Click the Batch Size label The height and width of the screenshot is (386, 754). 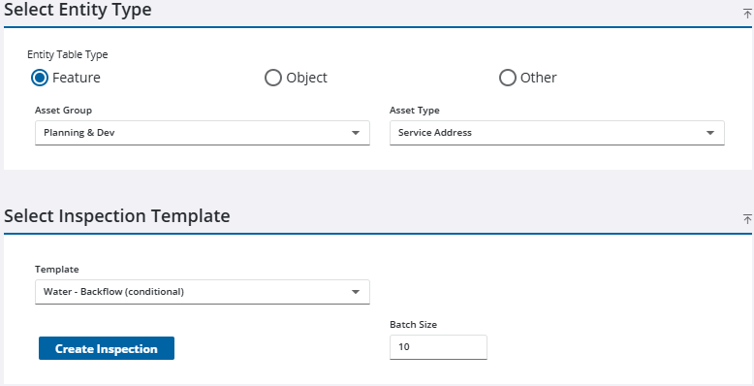tap(413, 325)
